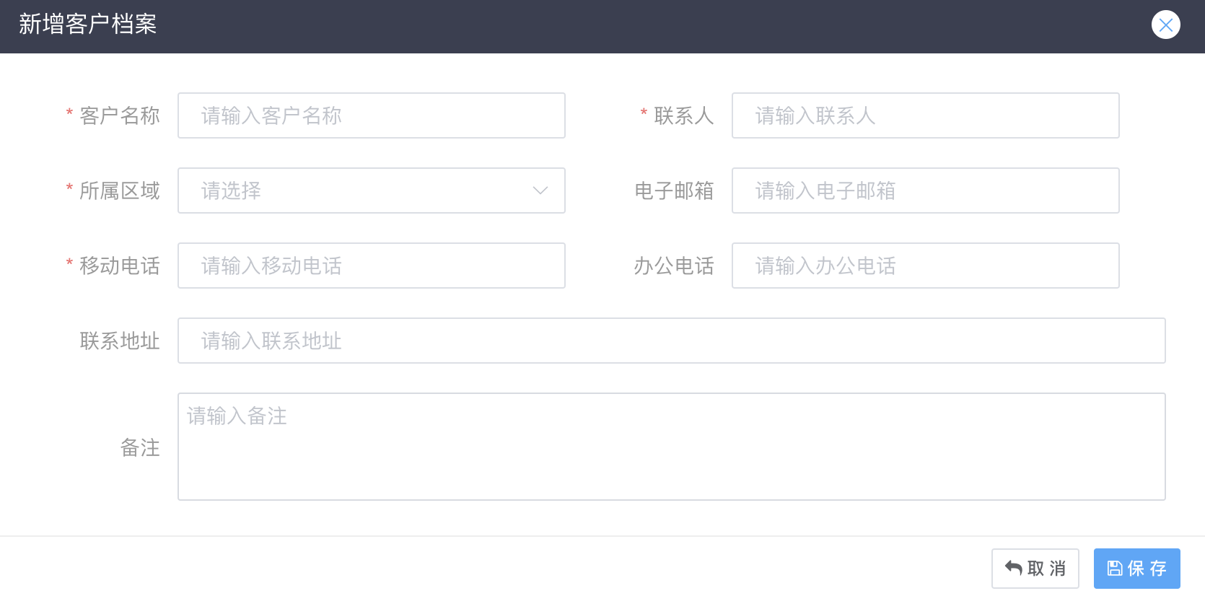Focus the 请输入联系人 input field
The width and height of the screenshot is (1205, 596).
pos(925,115)
